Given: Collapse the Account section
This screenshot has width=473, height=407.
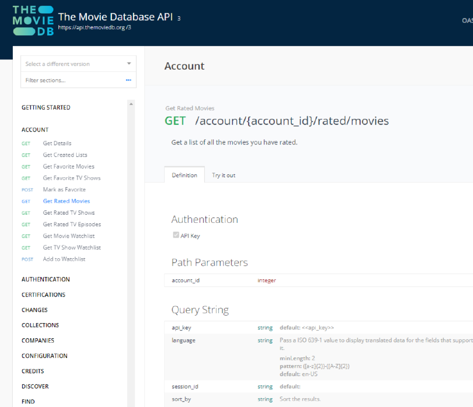Looking at the screenshot, I should (35, 130).
